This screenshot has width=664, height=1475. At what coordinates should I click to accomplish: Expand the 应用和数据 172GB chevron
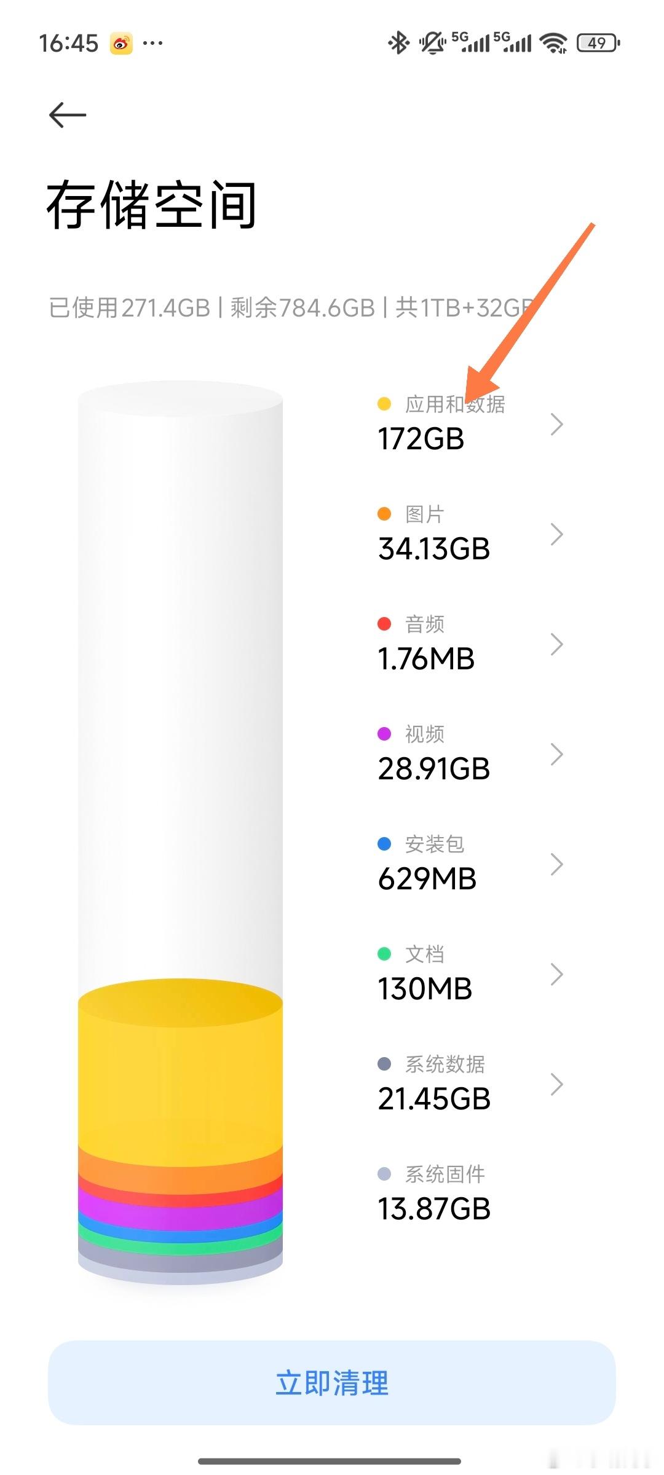point(556,424)
